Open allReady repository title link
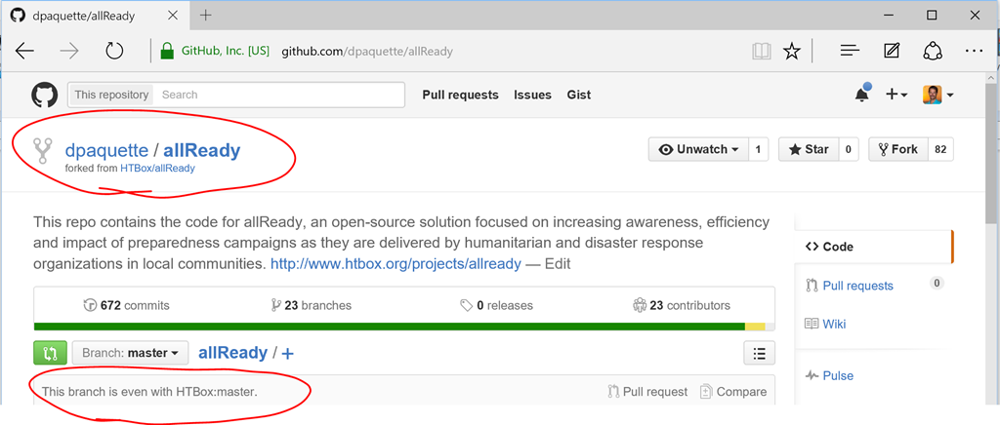This screenshot has height=425, width=1000. (x=202, y=151)
